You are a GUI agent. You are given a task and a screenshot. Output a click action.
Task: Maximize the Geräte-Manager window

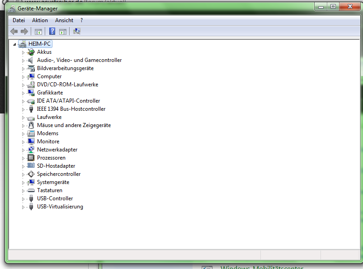click(333, 7)
